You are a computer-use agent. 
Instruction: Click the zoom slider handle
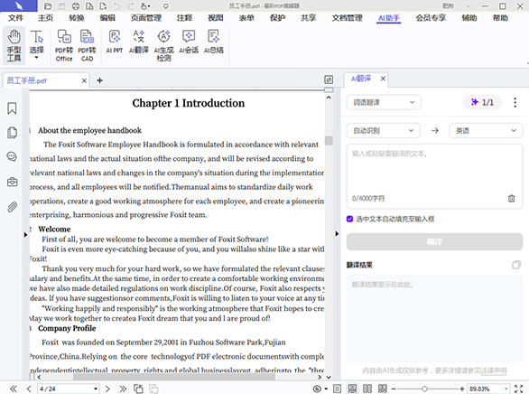click(x=424, y=389)
